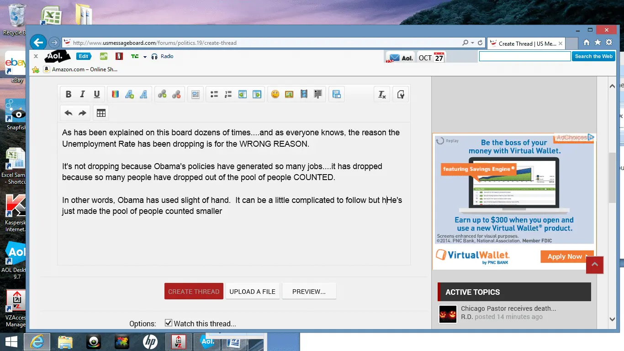This screenshot has height=351, width=624.
Task: Open File Explorer from the taskbar
Action: [x=65, y=341]
